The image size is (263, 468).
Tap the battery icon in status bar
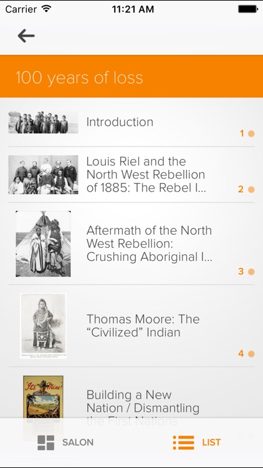click(x=248, y=9)
